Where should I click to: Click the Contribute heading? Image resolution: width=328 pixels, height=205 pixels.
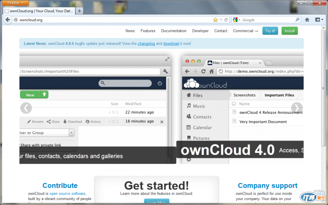(60, 185)
